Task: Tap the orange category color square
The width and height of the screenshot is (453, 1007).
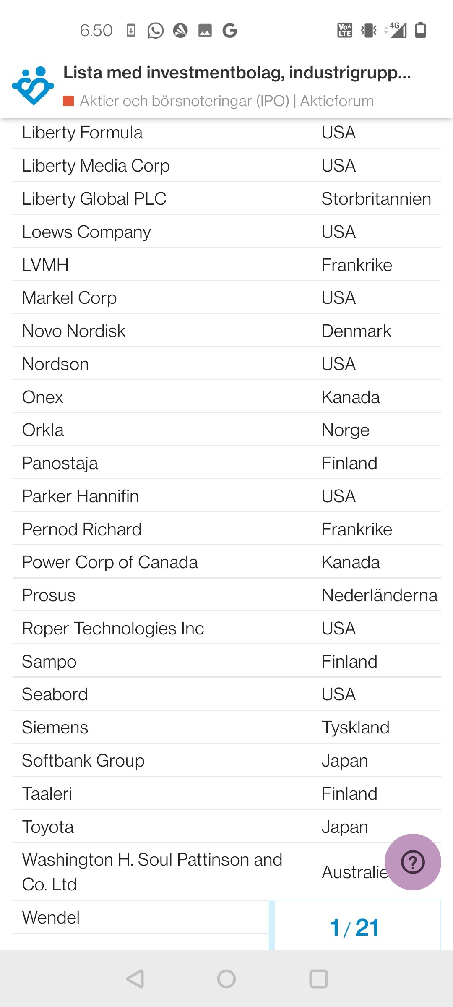Action: (x=68, y=101)
